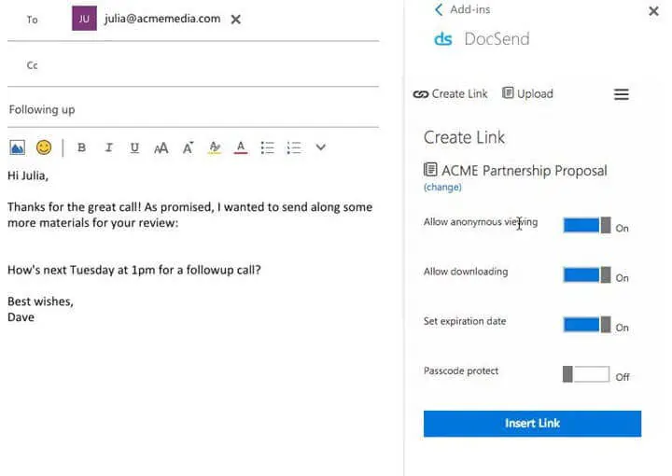Remove julia@acmemedia.com recipient with X
The height and width of the screenshot is (476, 672).
coord(236,20)
